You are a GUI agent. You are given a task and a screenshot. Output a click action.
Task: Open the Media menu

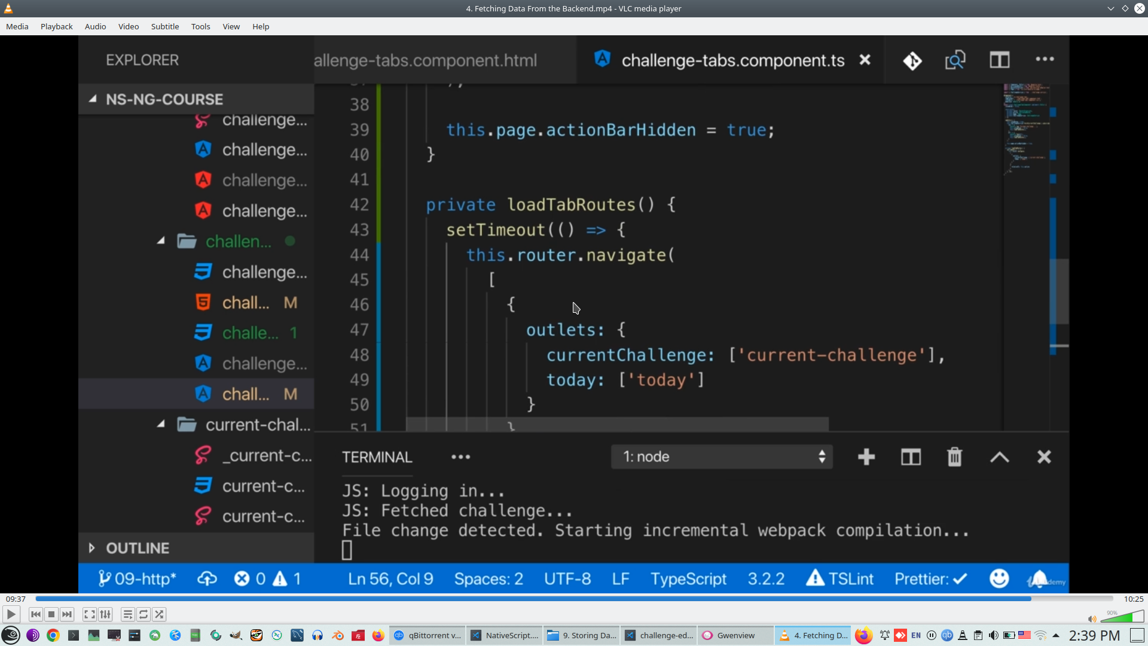[17, 26]
